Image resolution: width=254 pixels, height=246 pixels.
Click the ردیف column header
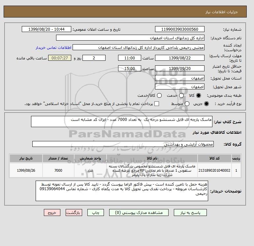(236, 158)
